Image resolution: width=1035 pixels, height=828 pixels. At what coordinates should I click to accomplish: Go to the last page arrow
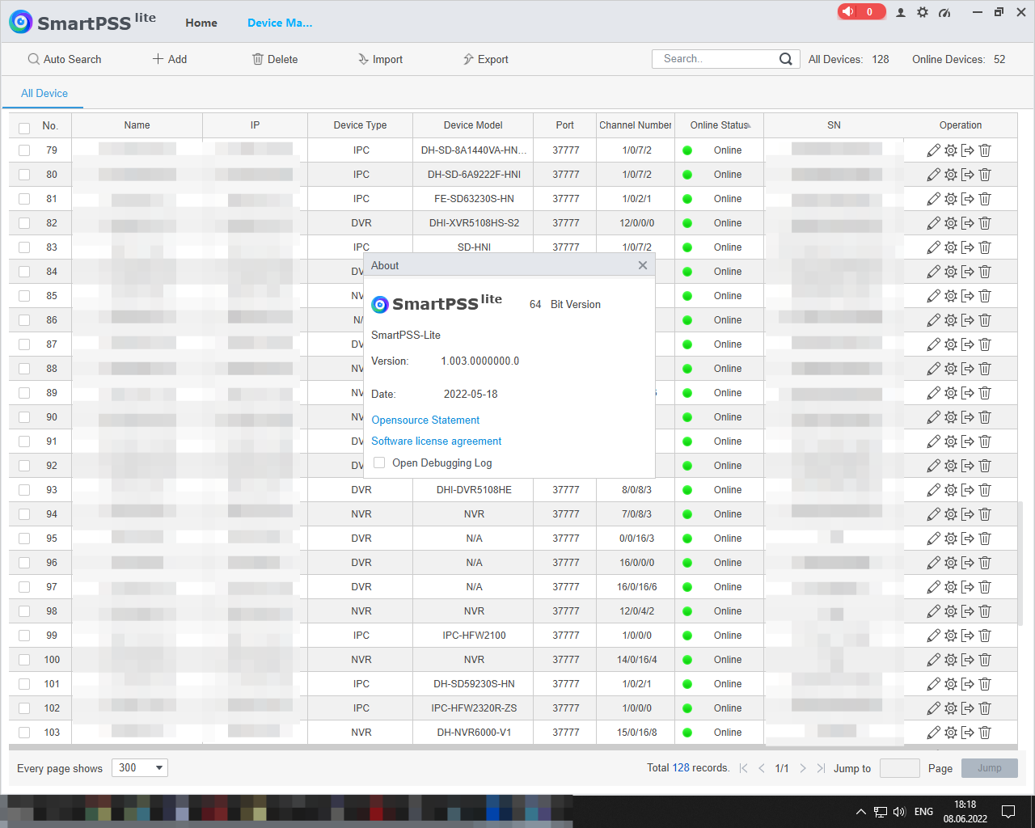pyautogui.click(x=821, y=768)
